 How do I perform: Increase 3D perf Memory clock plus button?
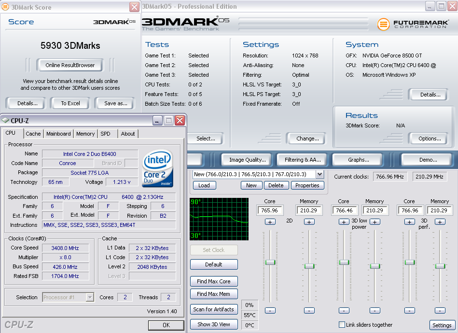click(x=440, y=222)
